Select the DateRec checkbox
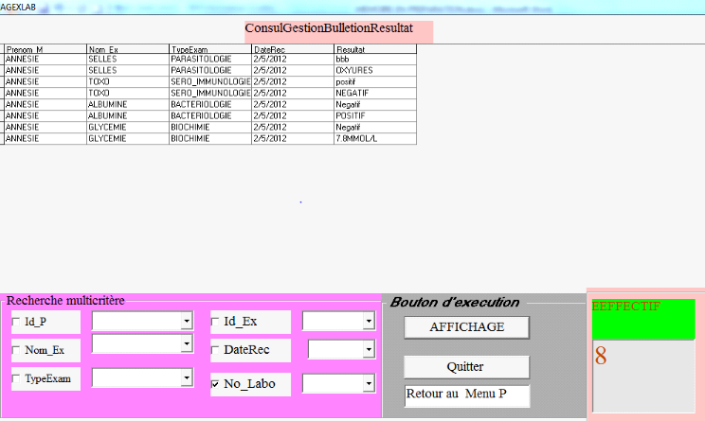This screenshot has height=421, width=705. pos(216,351)
